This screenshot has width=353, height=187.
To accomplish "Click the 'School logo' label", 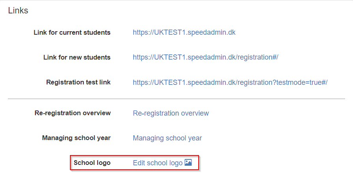I will (x=92, y=163).
